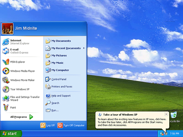This screenshot has height=137, width=183.
Task: Choose the Control Panel text entry
Action: tap(59, 79)
